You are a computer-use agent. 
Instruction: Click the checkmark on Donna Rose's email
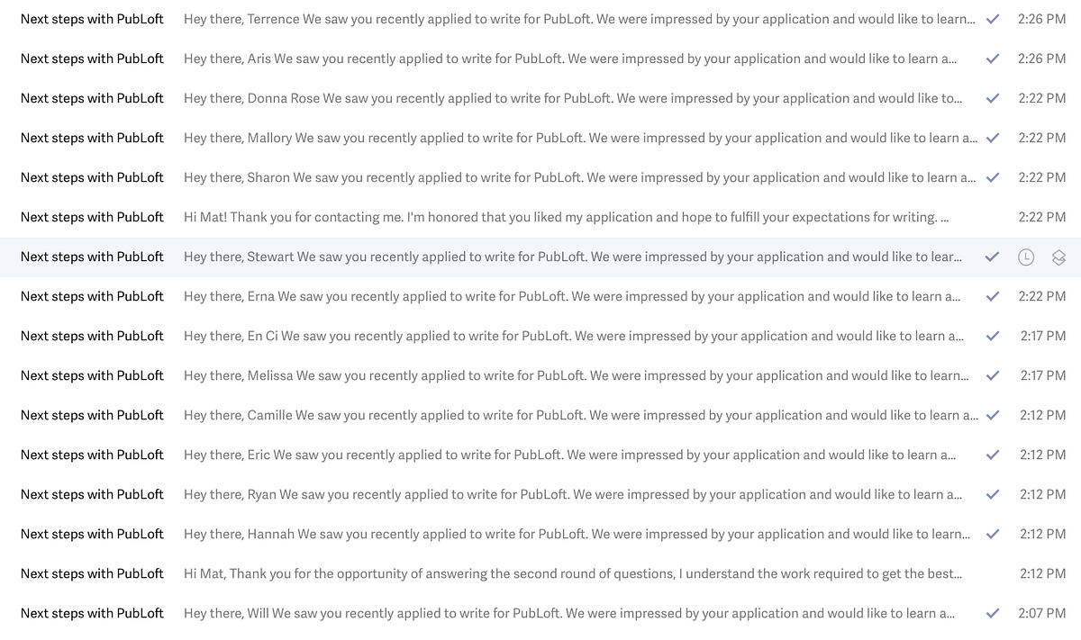pyautogui.click(x=993, y=98)
